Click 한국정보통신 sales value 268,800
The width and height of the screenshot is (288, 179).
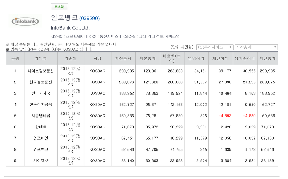coord(175,82)
